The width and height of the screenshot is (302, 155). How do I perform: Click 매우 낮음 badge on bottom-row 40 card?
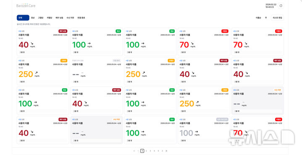(63, 119)
